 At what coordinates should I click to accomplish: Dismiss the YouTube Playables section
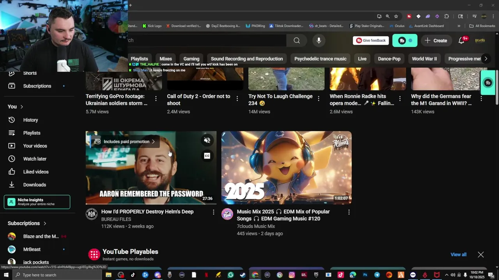click(481, 254)
